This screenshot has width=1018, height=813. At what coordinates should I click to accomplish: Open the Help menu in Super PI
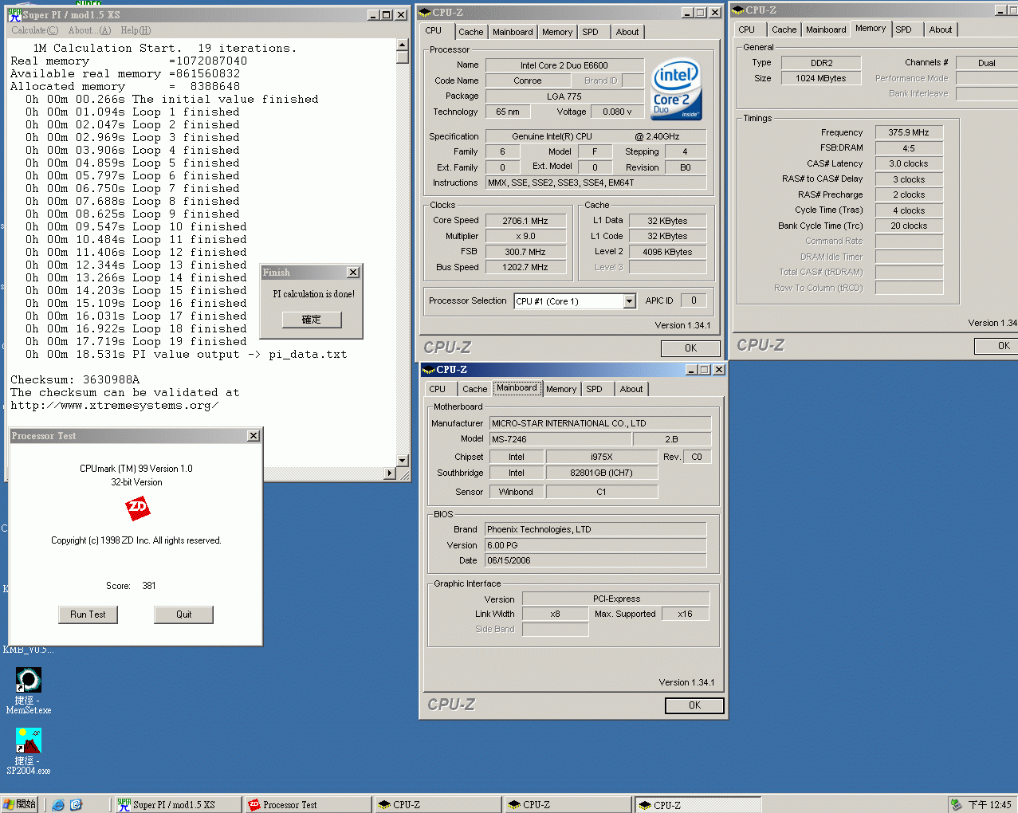pyautogui.click(x=136, y=30)
